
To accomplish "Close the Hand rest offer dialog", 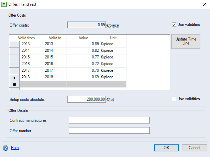I will (x=204, y=4).
